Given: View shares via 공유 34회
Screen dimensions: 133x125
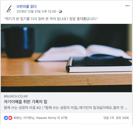Looking at the screenshot, I should tap(122, 118).
